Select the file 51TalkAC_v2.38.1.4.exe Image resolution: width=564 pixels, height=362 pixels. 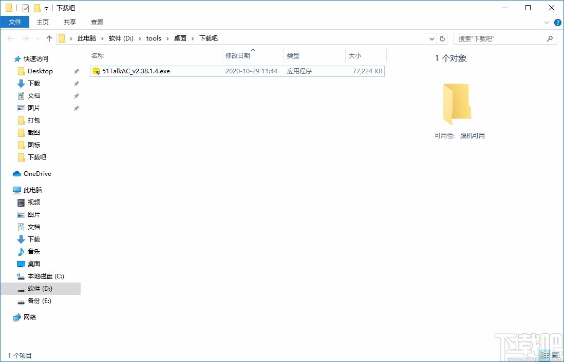[x=237, y=71]
